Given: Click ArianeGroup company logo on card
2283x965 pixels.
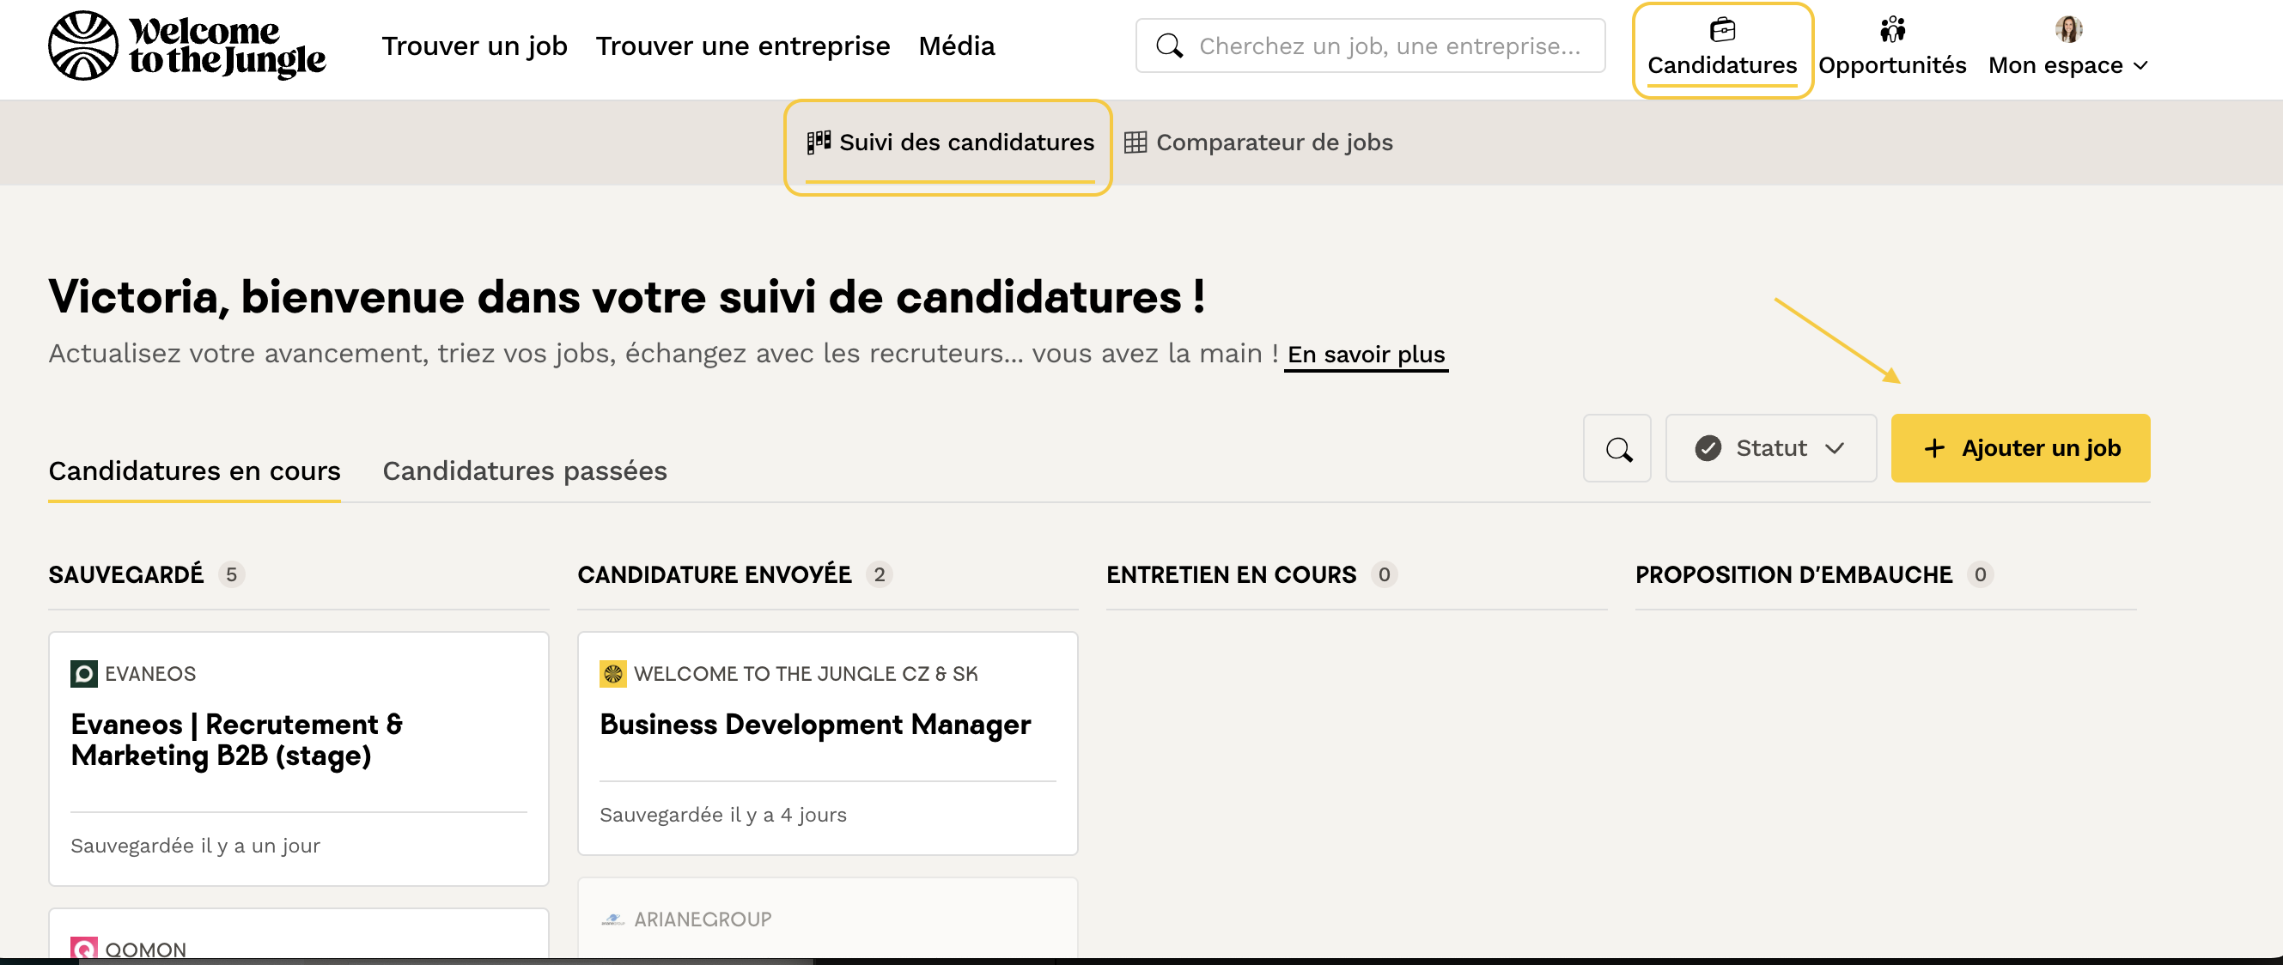Looking at the screenshot, I should [612, 919].
